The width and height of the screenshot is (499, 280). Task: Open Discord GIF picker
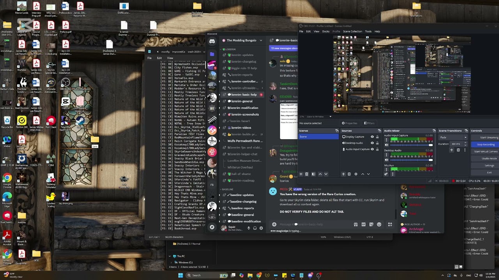pyautogui.click(x=363, y=224)
